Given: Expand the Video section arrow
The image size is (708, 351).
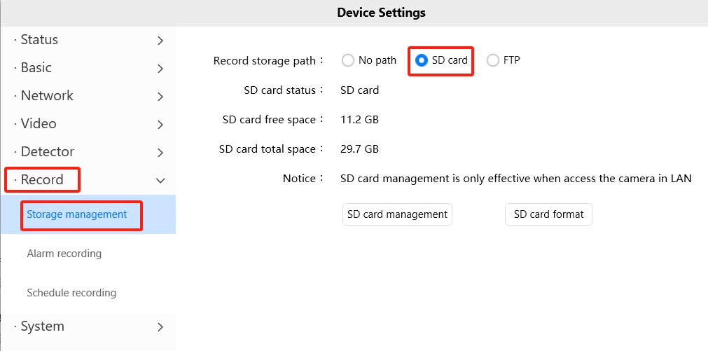Looking at the screenshot, I should point(160,125).
